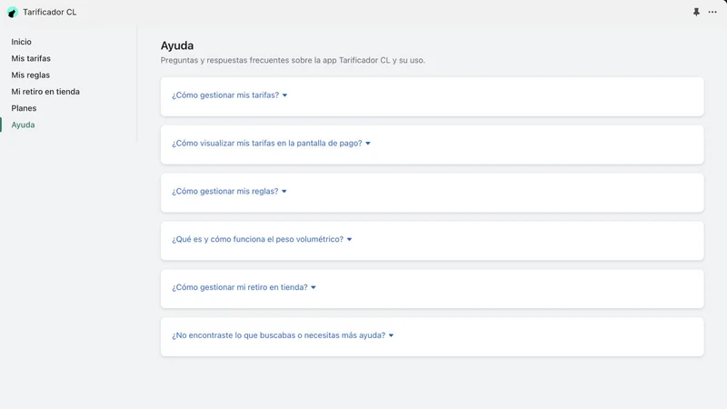Expand caret next to gestionar mis tarifas
This screenshot has height=409, width=727.
click(284, 95)
